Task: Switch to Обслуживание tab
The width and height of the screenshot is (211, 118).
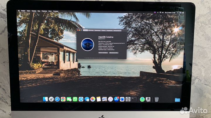Action: tap(117, 31)
